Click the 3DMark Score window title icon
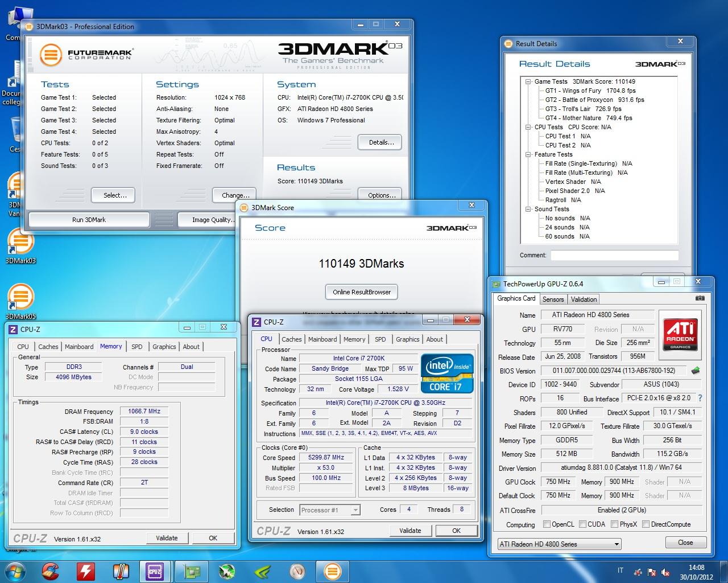The height and width of the screenshot is (583, 728). [245, 208]
